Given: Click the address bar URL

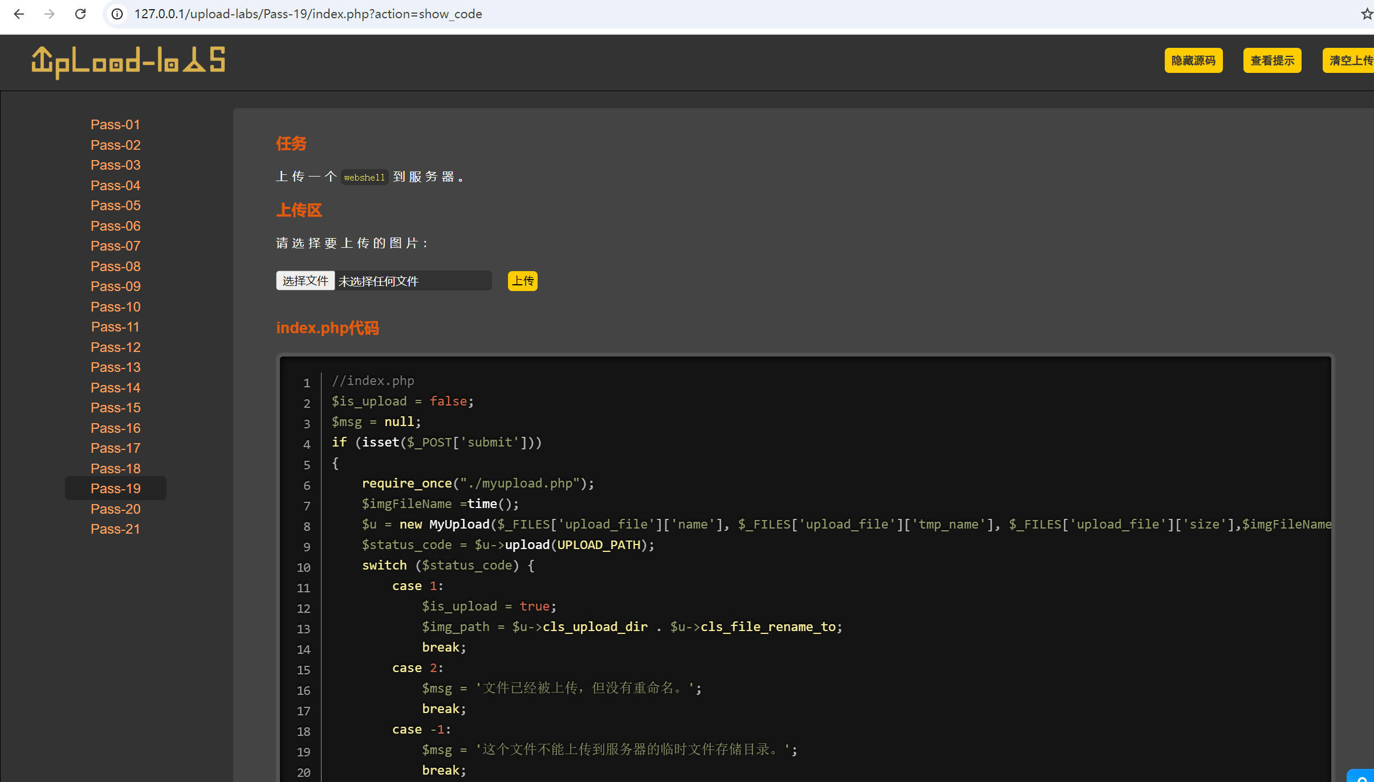Looking at the screenshot, I should click(x=308, y=14).
